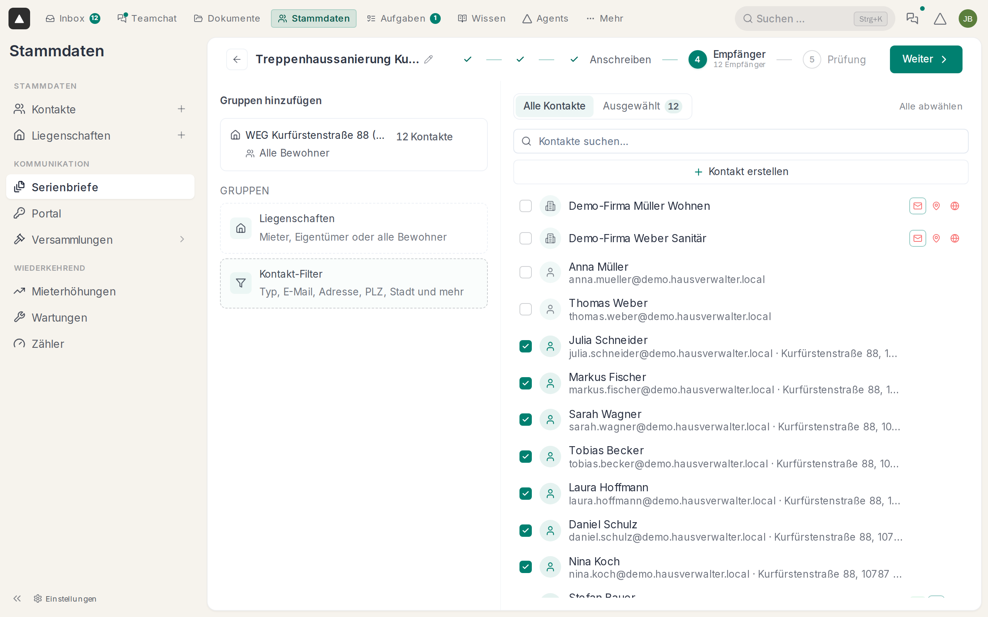Check the Demo-Firma Müller Wohnen checkbox
988x617 pixels.
point(525,206)
